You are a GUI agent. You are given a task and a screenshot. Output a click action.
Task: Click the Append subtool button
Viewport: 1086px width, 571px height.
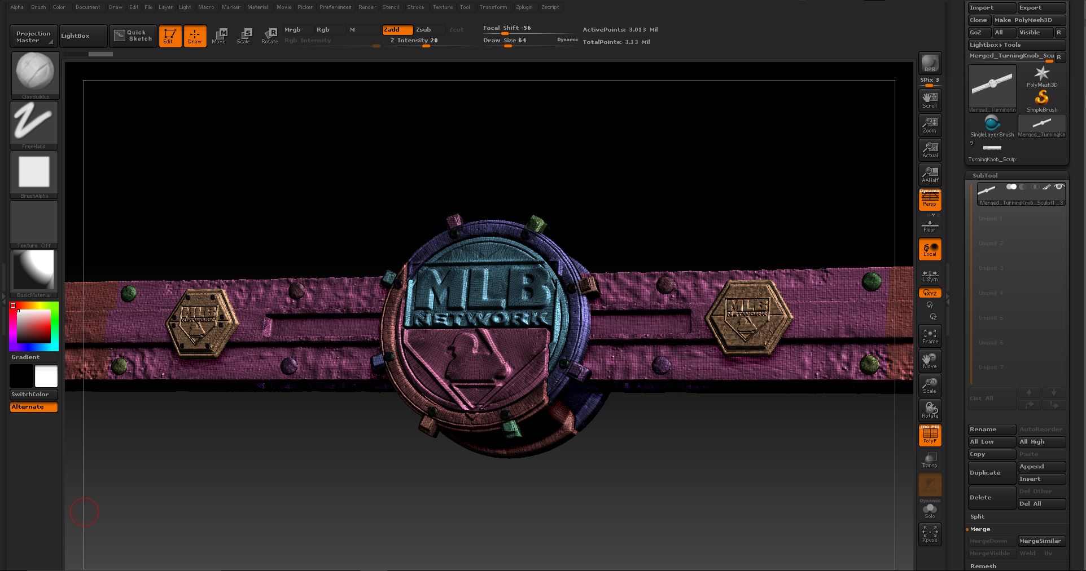[x=1041, y=467]
